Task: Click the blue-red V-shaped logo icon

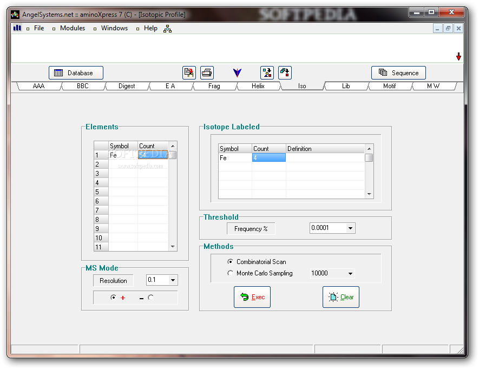Action: point(237,73)
